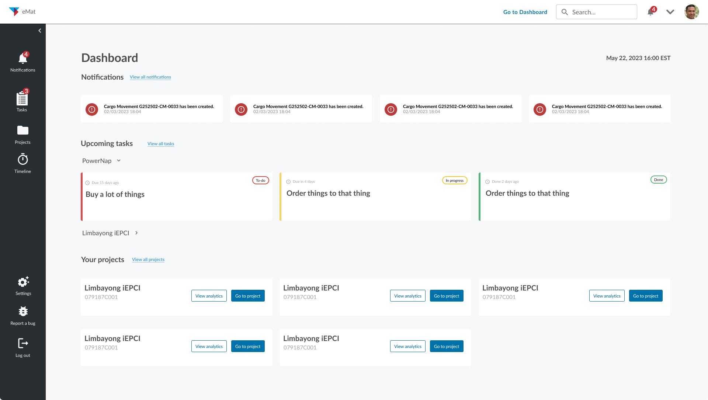Click clock icon beside Due in 4 days
Viewport: 708px width, 400px height.
288,182
